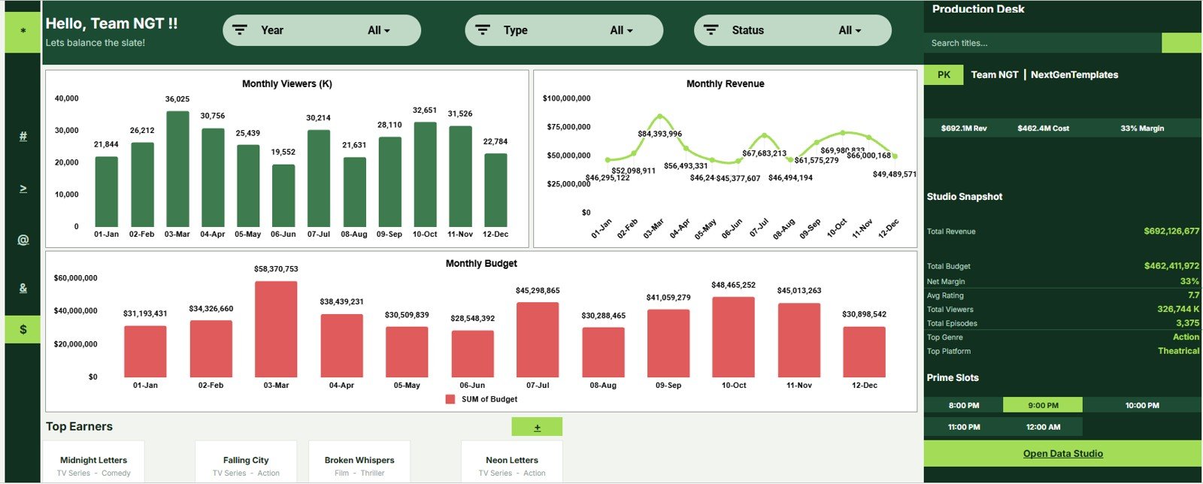This screenshot has width=1203, height=484.
Task: Click the Monthly Revenue chart title
Action: 725,83
